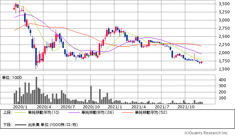This screenshot has height=138, width=235.
Task: Click the 3,000 price axis label
Action: click(224, 20)
